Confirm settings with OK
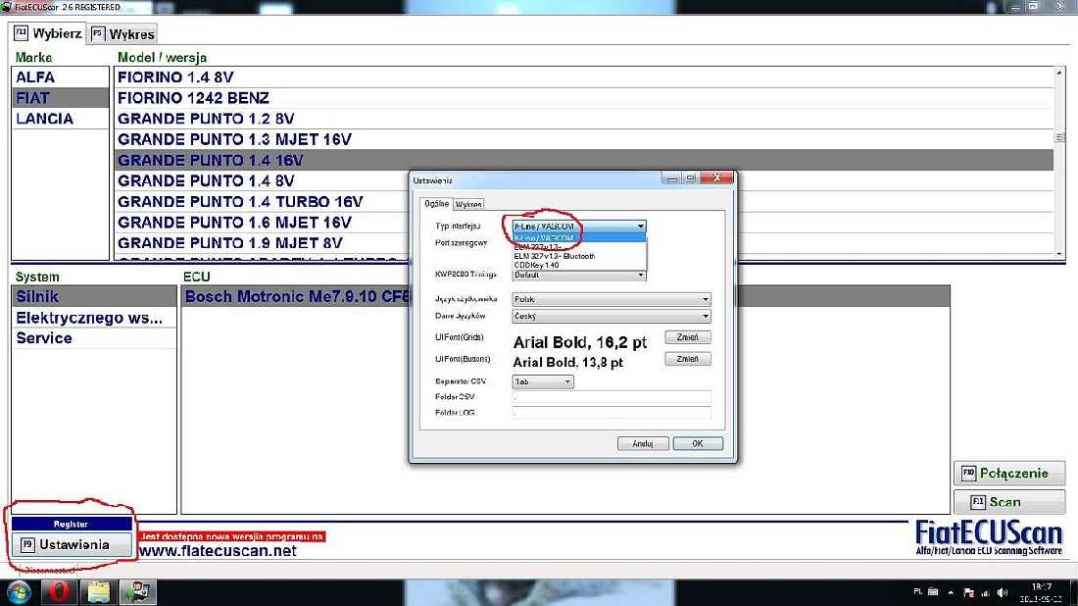1078x606 pixels. [698, 443]
